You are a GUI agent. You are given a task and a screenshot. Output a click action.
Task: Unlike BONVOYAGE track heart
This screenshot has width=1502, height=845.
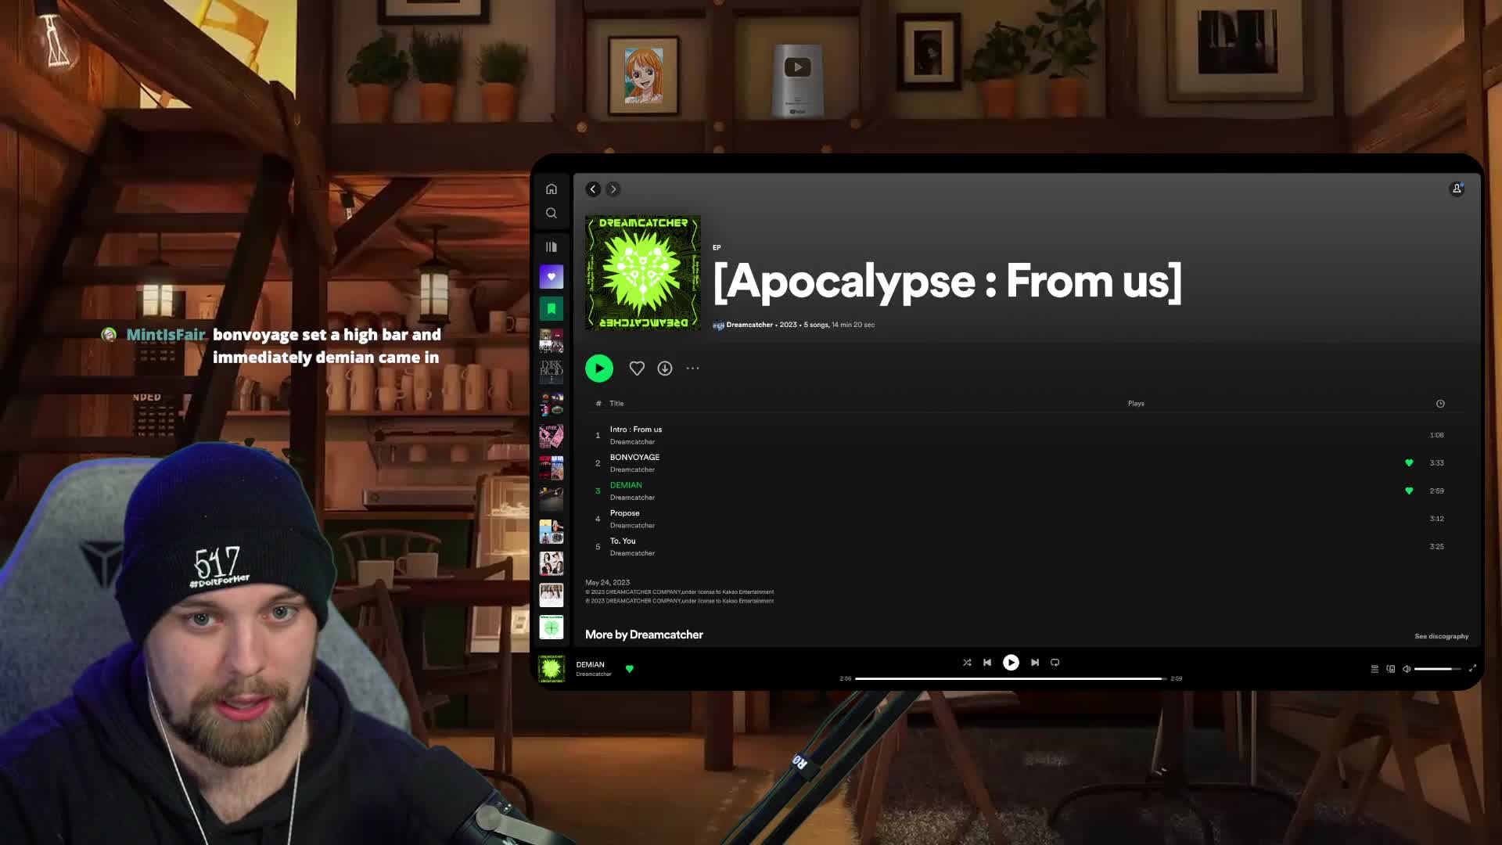1409,463
